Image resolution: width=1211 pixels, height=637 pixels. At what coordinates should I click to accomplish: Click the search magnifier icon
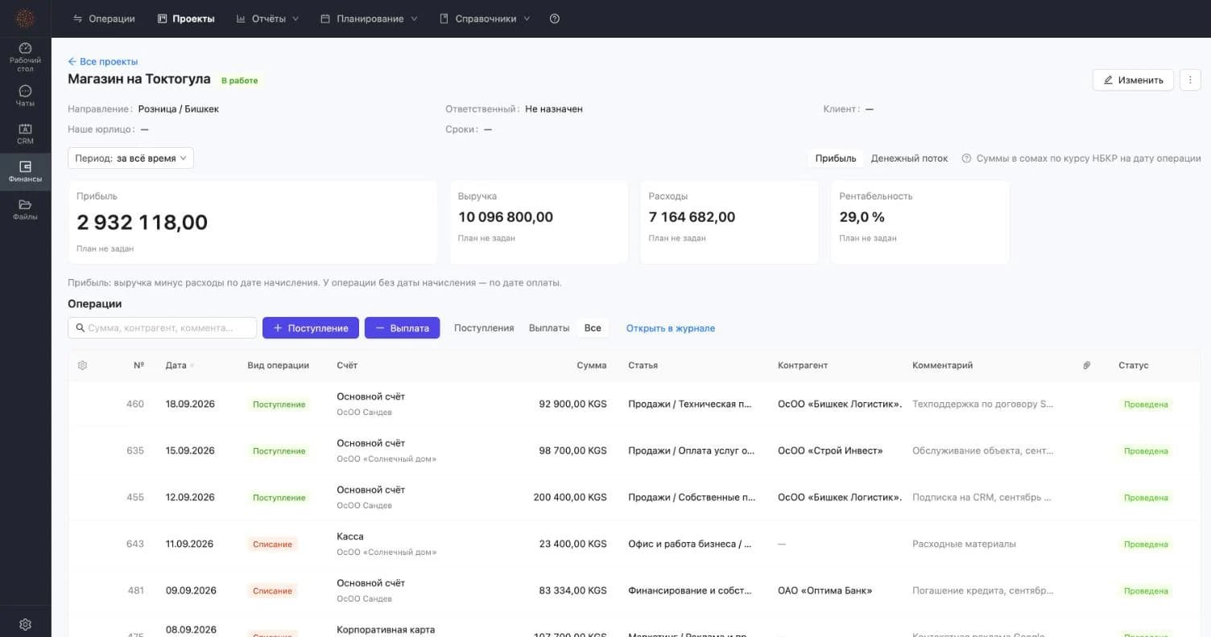click(x=81, y=328)
